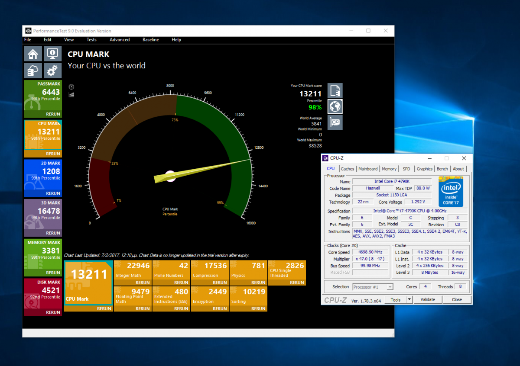Rerun the Sorting test
520x366 pixels.
pyautogui.click(x=258, y=308)
